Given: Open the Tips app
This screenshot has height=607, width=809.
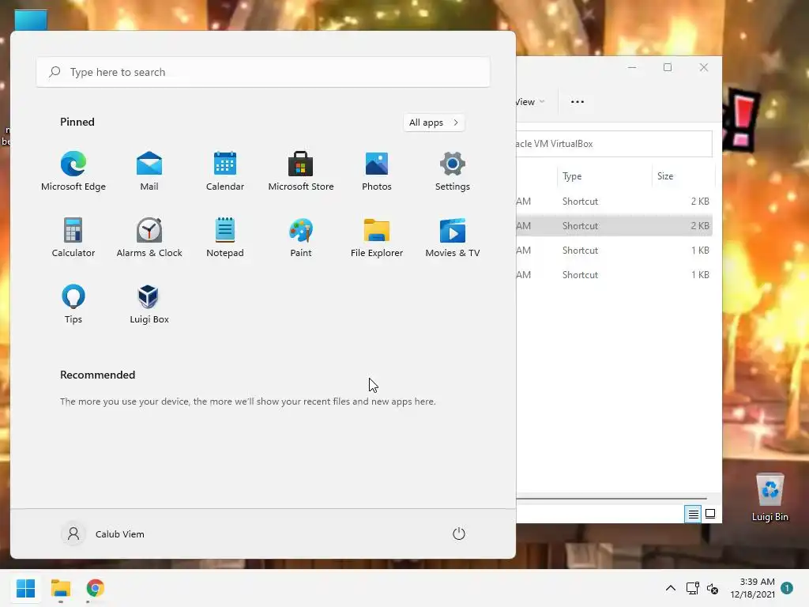Looking at the screenshot, I should click(x=73, y=304).
